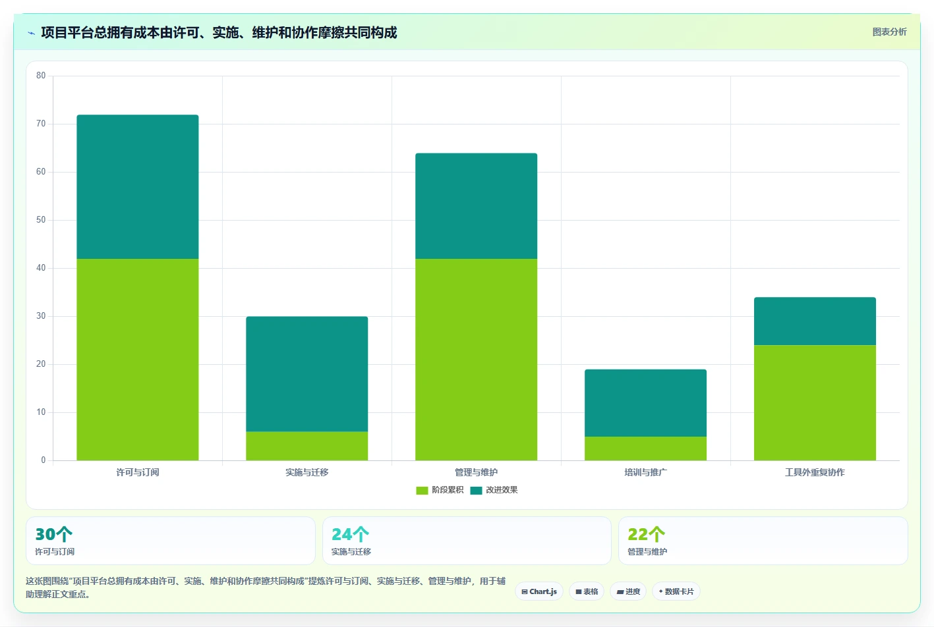This screenshot has height=627, width=934.
Task: Click the 培训与推广 x-axis label
Action: click(x=646, y=472)
